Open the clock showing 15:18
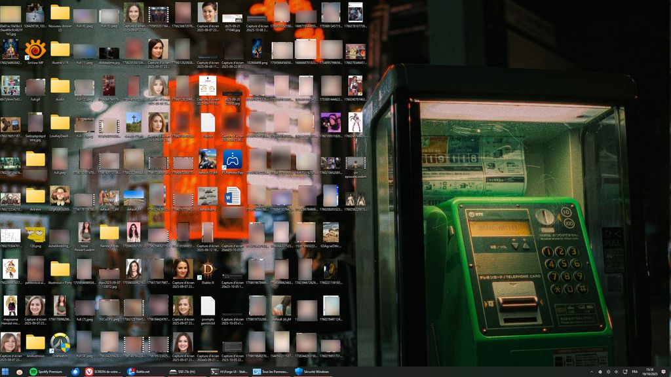The width and height of the screenshot is (671, 377). coord(649,372)
